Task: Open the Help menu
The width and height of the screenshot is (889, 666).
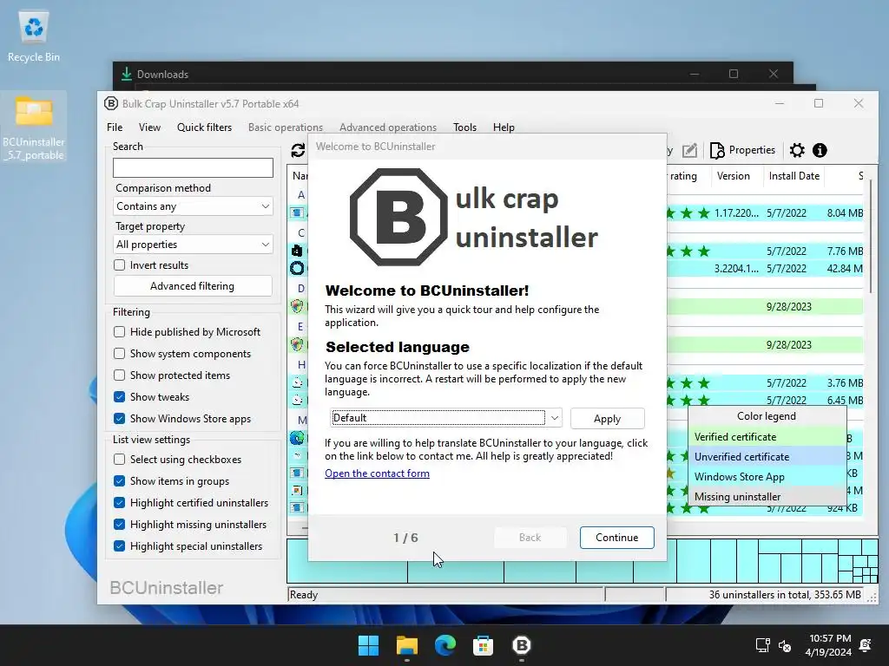Action: 504,127
